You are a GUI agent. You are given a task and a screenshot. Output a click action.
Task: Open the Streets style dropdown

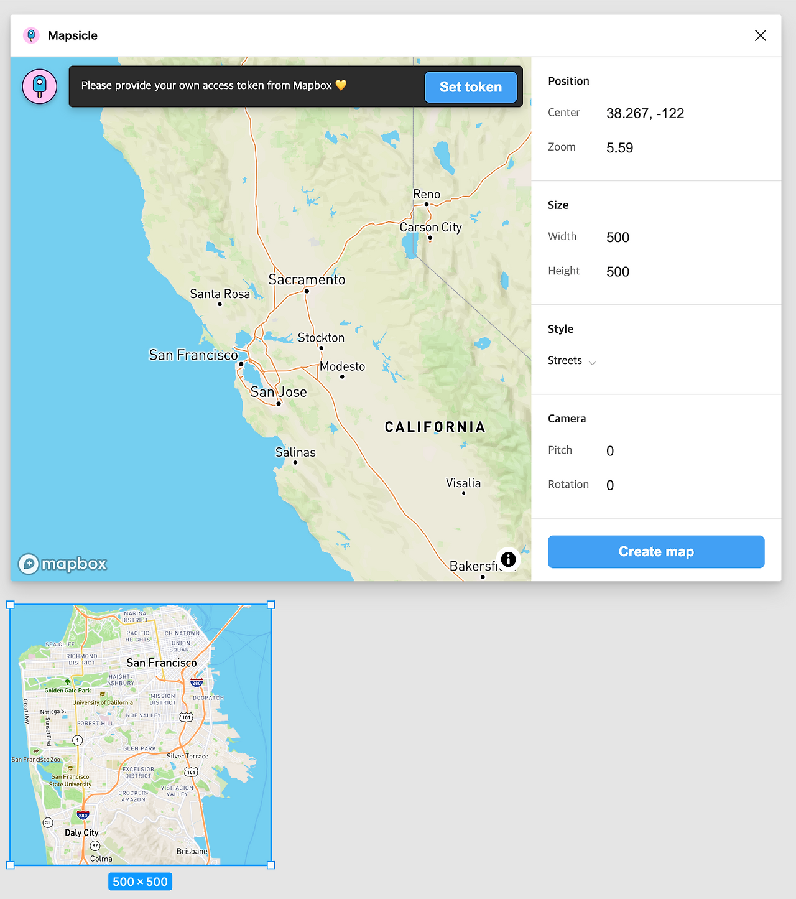click(x=572, y=361)
